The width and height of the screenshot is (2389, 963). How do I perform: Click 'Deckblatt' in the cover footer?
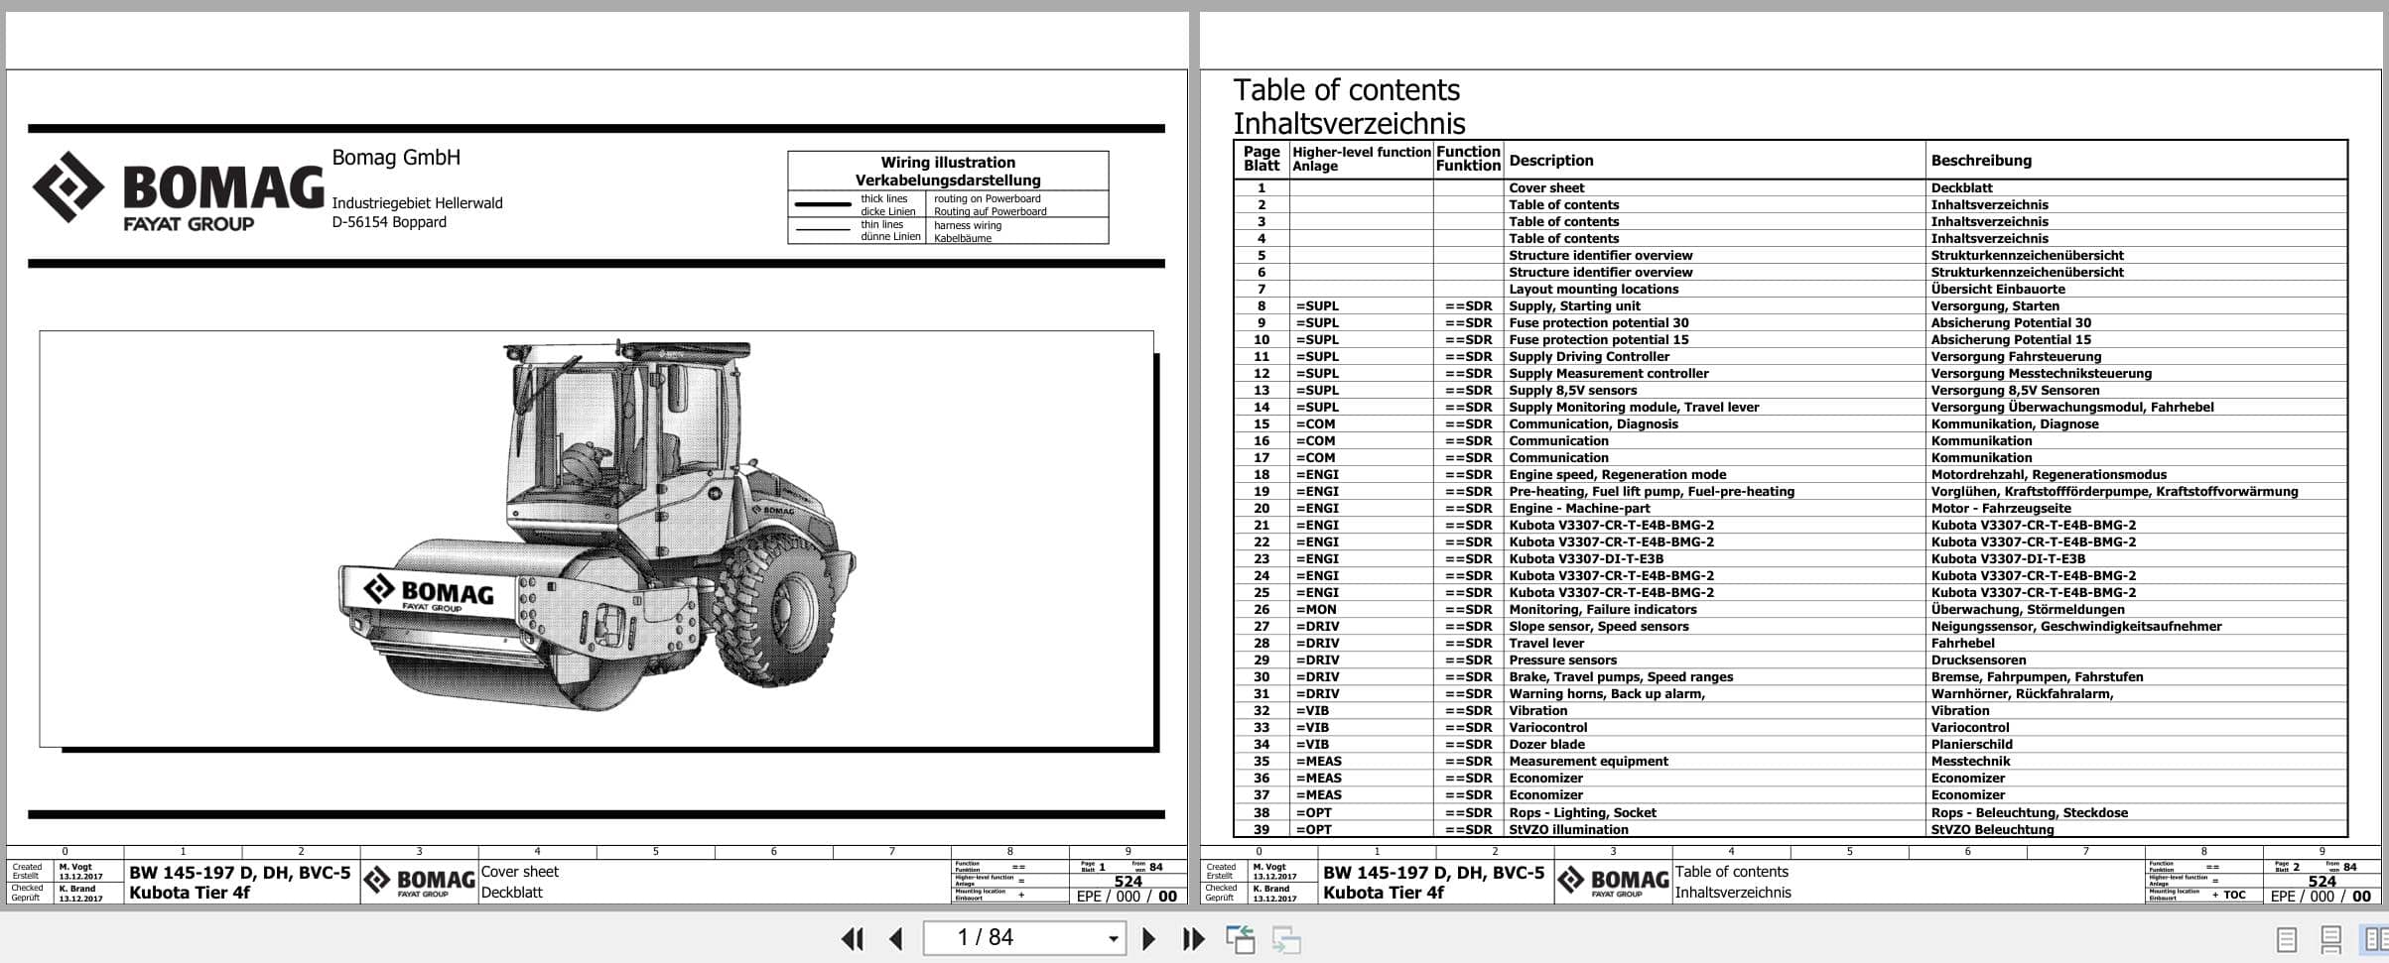coord(511,893)
